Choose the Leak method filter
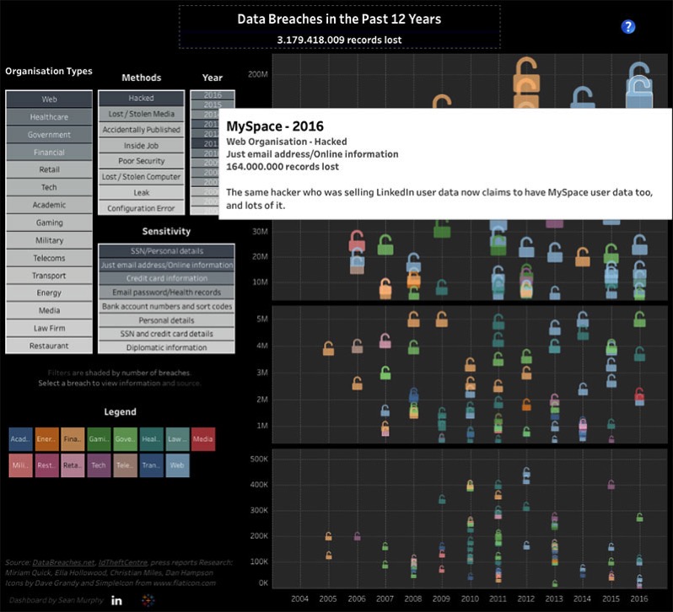This screenshot has height=612, width=673. pos(141,192)
